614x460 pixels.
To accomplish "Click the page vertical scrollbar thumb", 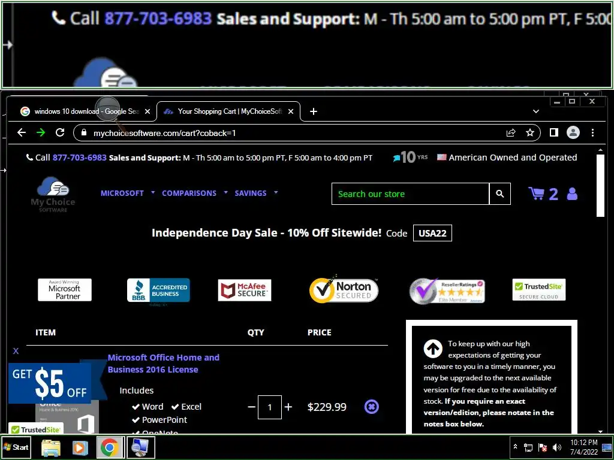I will [600, 185].
